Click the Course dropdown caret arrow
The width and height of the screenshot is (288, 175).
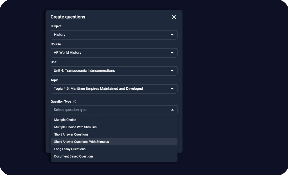coord(172,53)
